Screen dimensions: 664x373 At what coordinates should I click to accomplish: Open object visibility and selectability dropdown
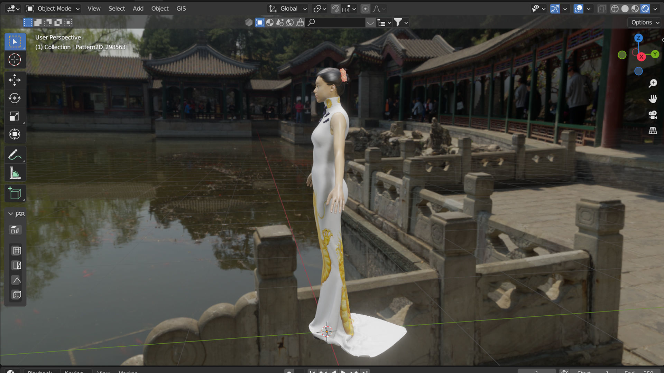pyautogui.click(x=538, y=9)
